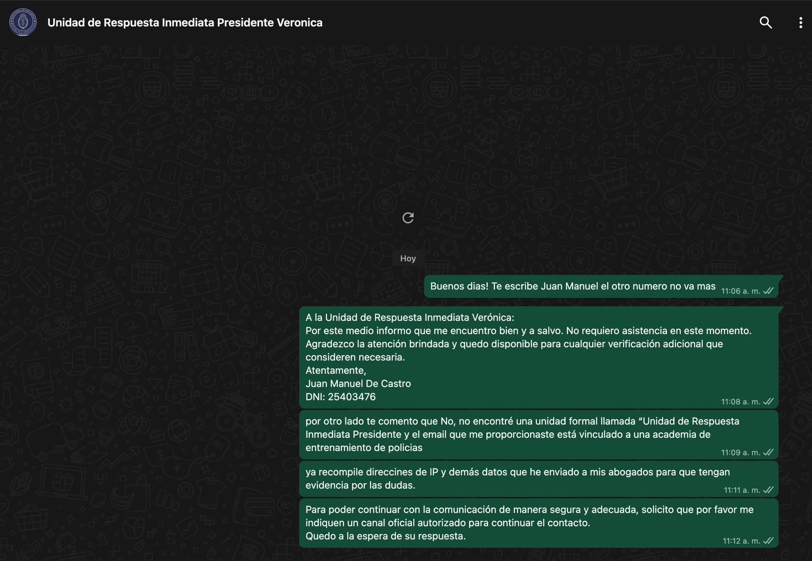This screenshot has width=812, height=561.
Task: Open the three-dot chat menu
Action: click(x=800, y=22)
